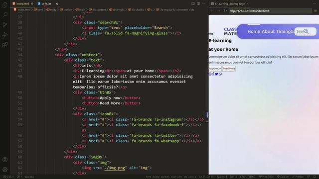Select index.html in the breadcrumb
The height and width of the screenshot is (179, 319).
coord(22,9)
